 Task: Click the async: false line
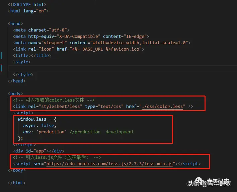tap(40, 126)
